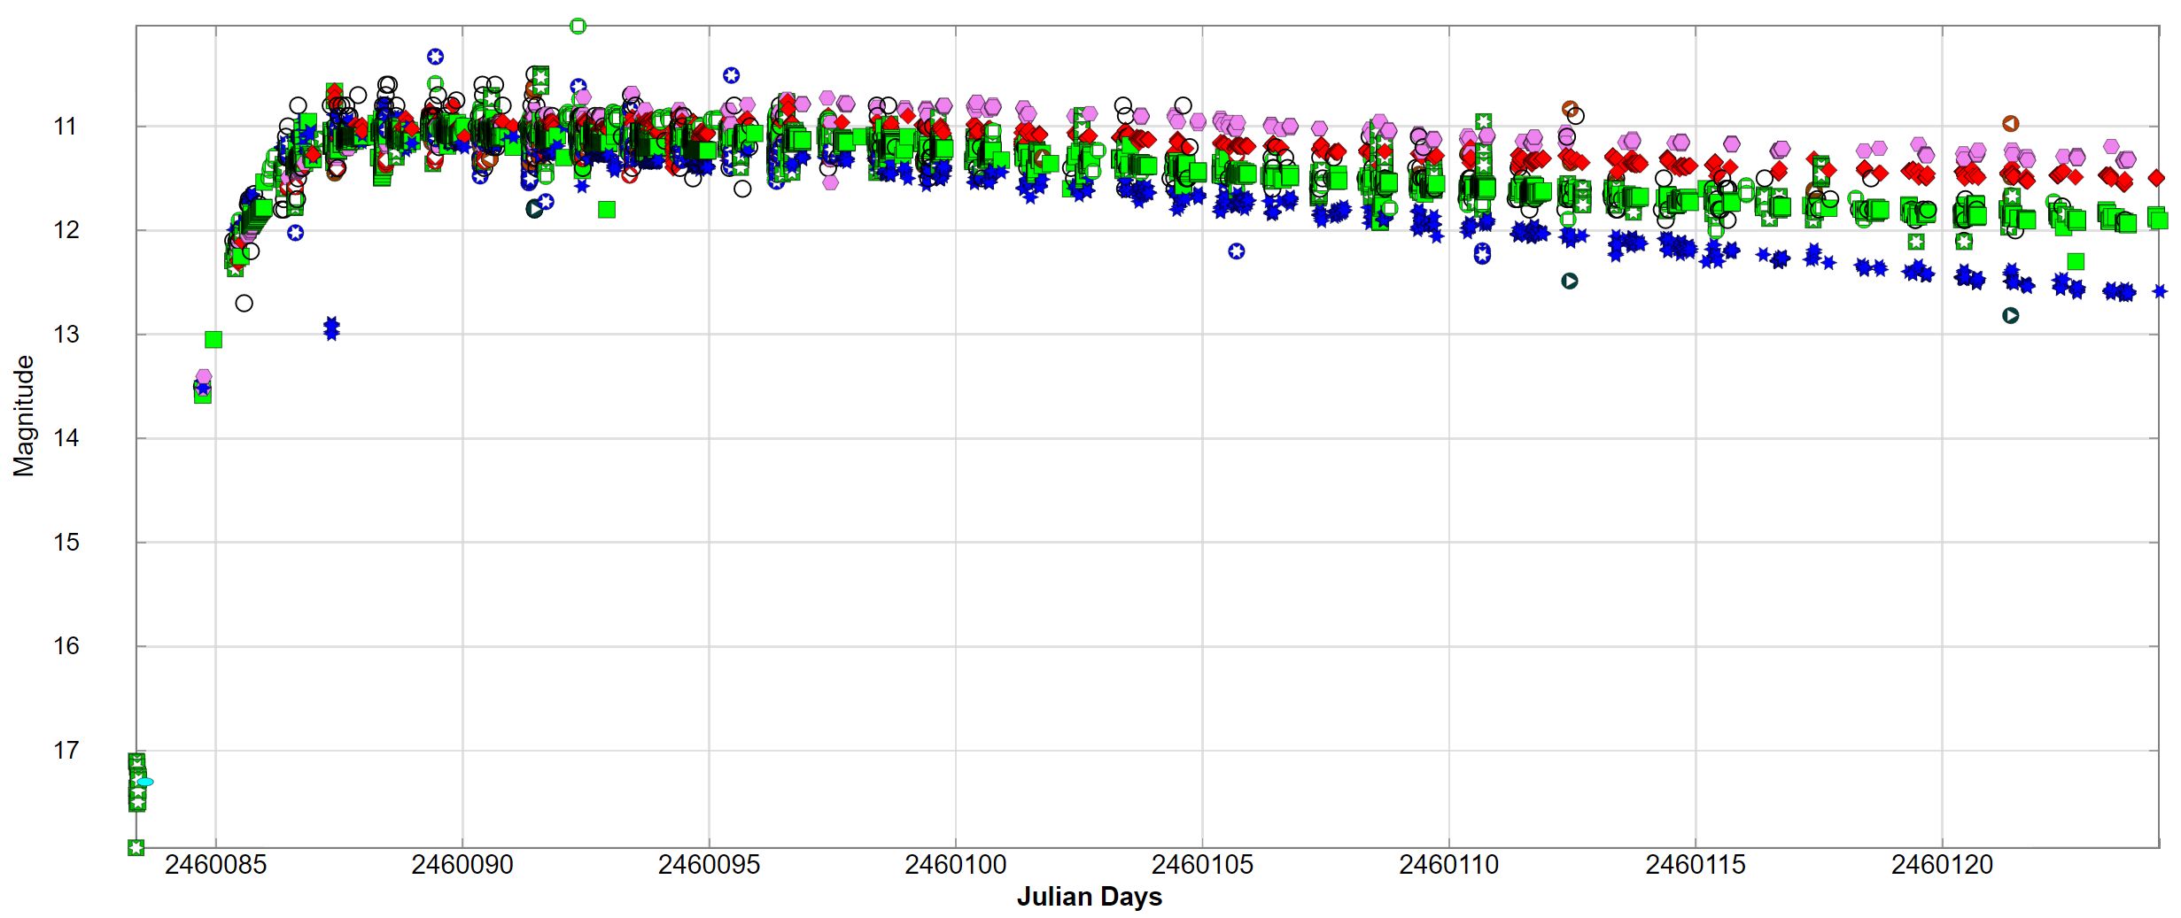Click the x-axis tick label '2460085'
The image size is (2181, 918).
click(215, 865)
